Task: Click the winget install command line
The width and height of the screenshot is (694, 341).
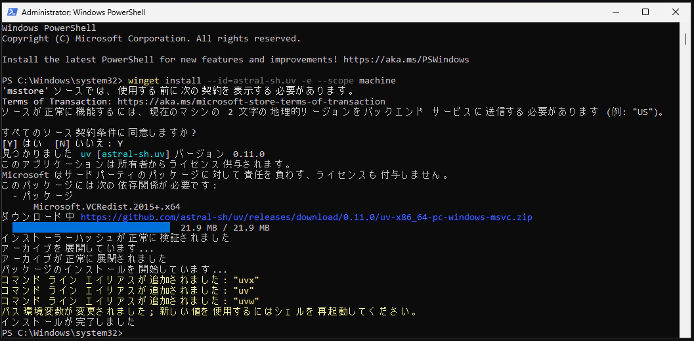Action: pyautogui.click(x=261, y=81)
